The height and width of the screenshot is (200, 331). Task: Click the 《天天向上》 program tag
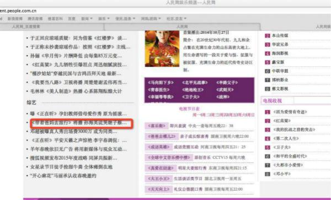[158, 189]
